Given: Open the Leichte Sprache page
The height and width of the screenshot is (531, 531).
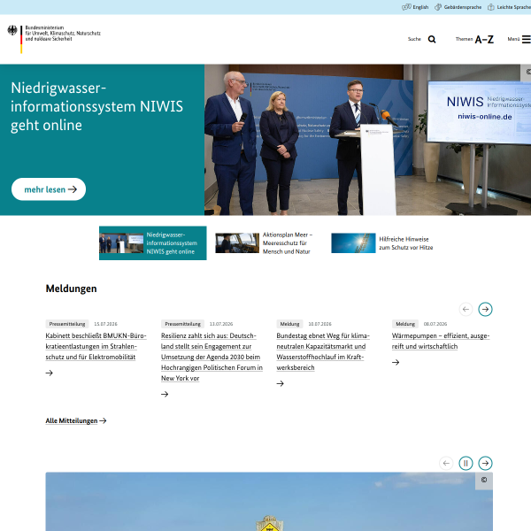Looking at the screenshot, I should click(509, 7).
